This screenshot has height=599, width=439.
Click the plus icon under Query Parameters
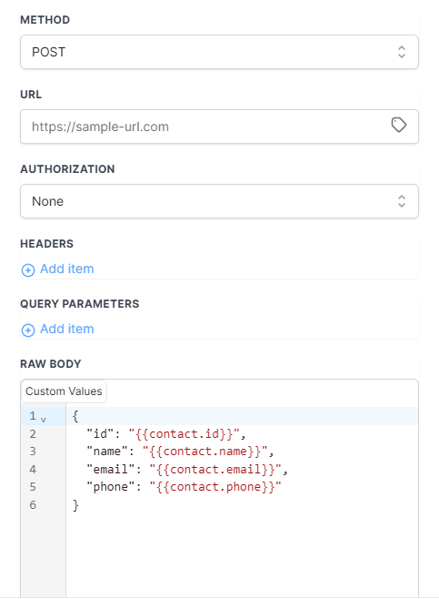pyautogui.click(x=28, y=330)
